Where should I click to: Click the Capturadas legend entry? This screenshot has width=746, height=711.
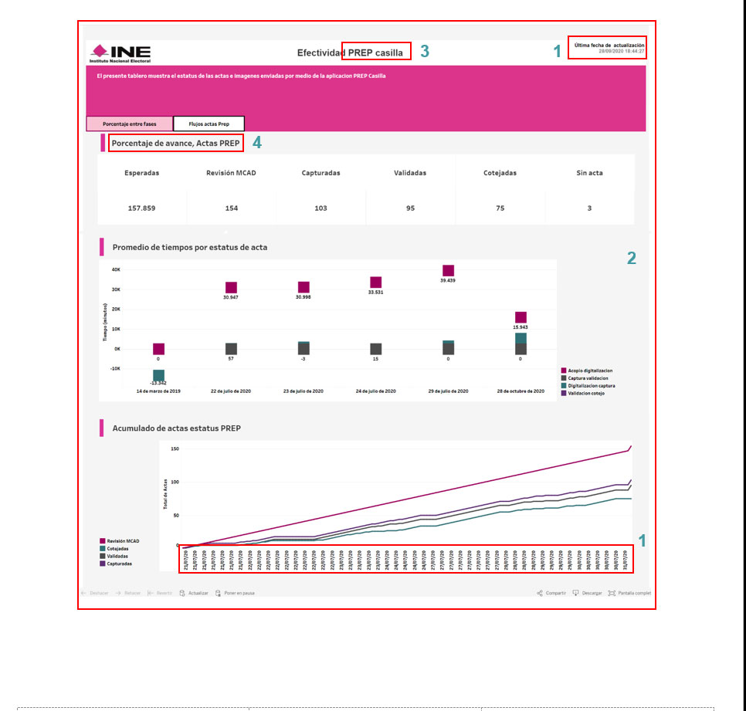[117, 564]
